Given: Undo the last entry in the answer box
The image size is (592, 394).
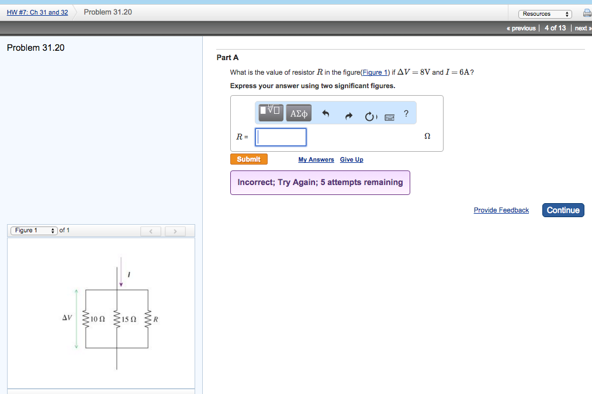Looking at the screenshot, I should pyautogui.click(x=326, y=114).
